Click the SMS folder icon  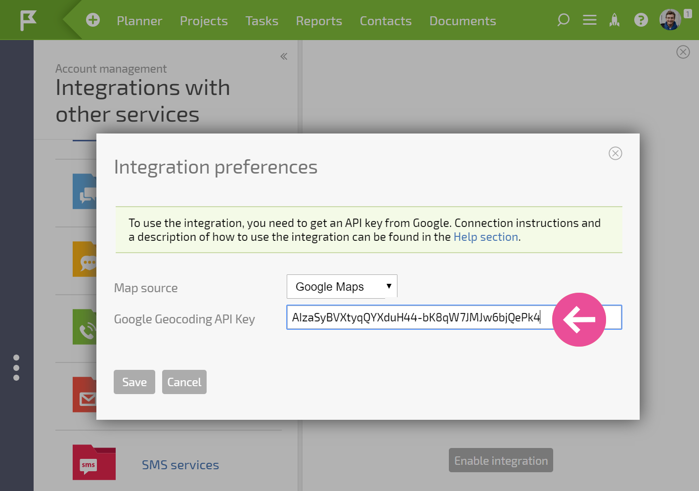tap(94, 462)
